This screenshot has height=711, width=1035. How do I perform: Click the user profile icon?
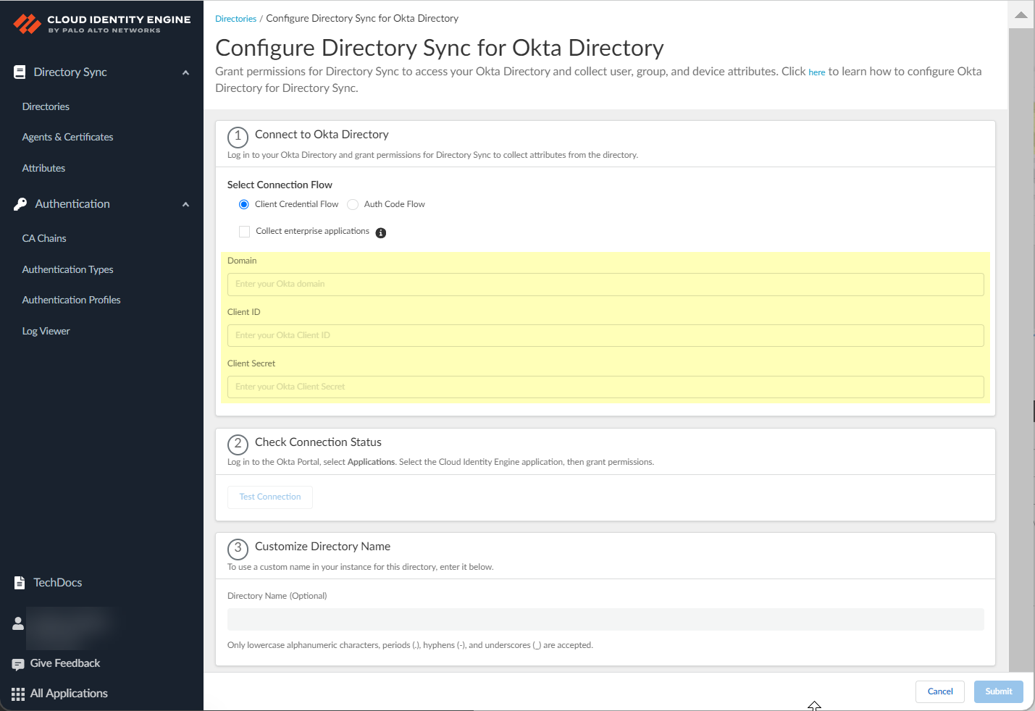coord(18,623)
